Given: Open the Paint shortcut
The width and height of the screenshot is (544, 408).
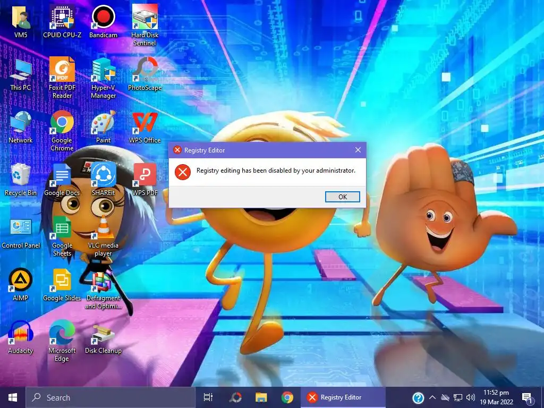Looking at the screenshot, I should [103, 127].
